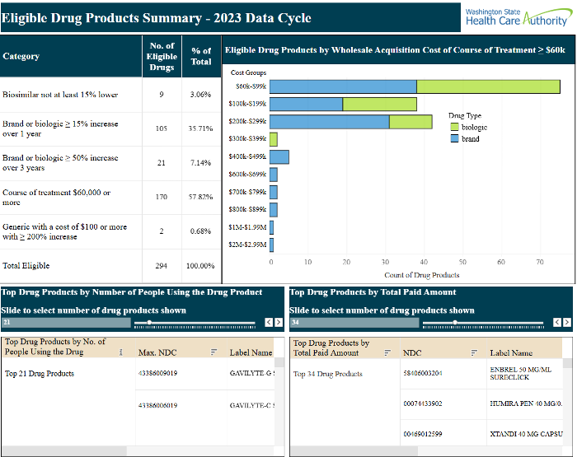Image resolution: width=577 pixels, height=457 pixels.
Task: Click the handle of the people-using product slider
Action: 149,323
